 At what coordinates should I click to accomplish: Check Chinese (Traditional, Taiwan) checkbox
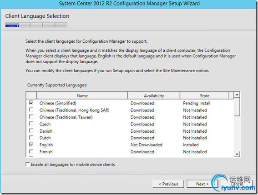[31, 117]
